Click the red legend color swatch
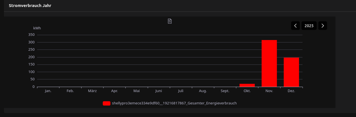This screenshot has width=356, height=117. [x=106, y=103]
